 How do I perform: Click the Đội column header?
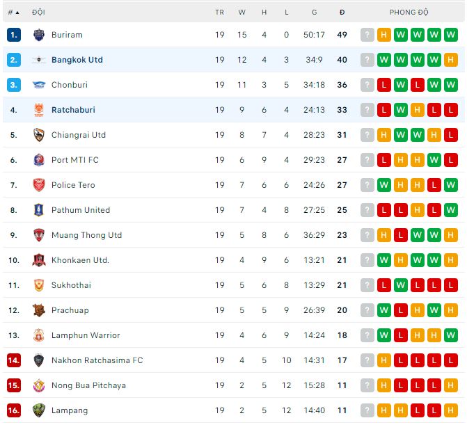coord(38,13)
